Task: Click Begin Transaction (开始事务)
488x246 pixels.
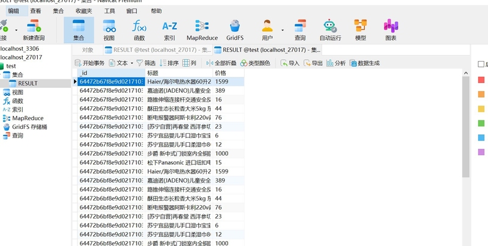Action: click(90, 63)
